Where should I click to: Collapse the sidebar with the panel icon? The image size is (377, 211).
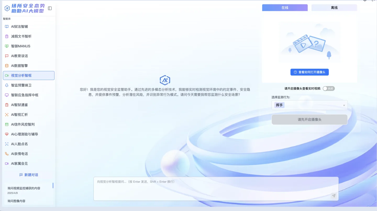pyautogui.click(x=50, y=8)
